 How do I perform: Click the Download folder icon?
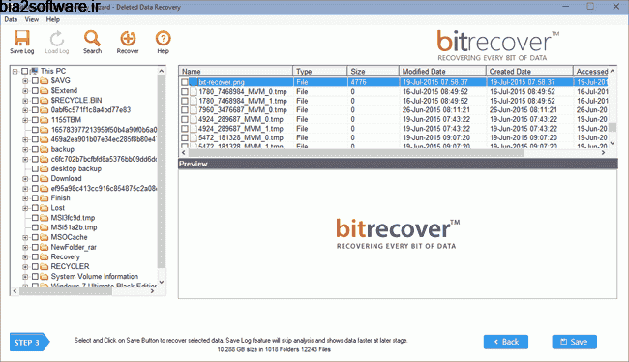tap(44, 179)
